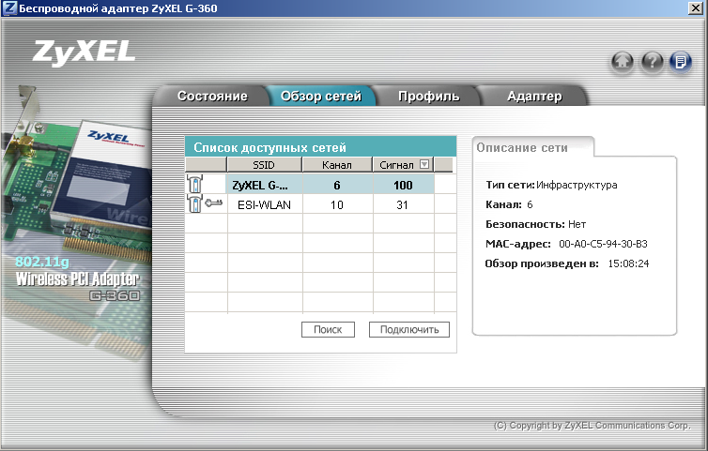
Task: Click signal value 100 in the list
Action: pos(403,186)
